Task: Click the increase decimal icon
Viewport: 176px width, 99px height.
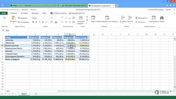Action: click(87, 17)
